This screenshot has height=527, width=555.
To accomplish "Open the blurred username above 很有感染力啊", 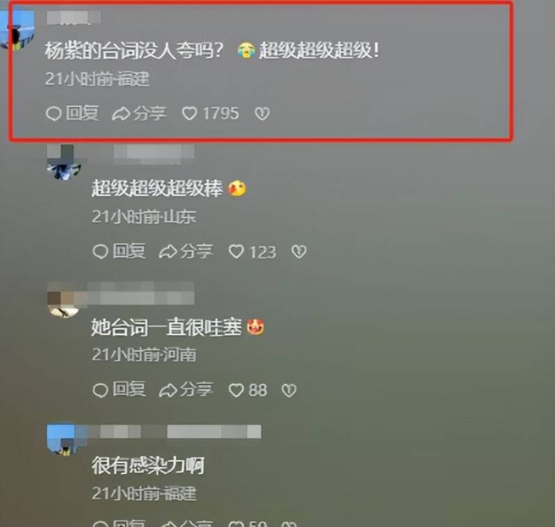I will pyautogui.click(x=175, y=432).
